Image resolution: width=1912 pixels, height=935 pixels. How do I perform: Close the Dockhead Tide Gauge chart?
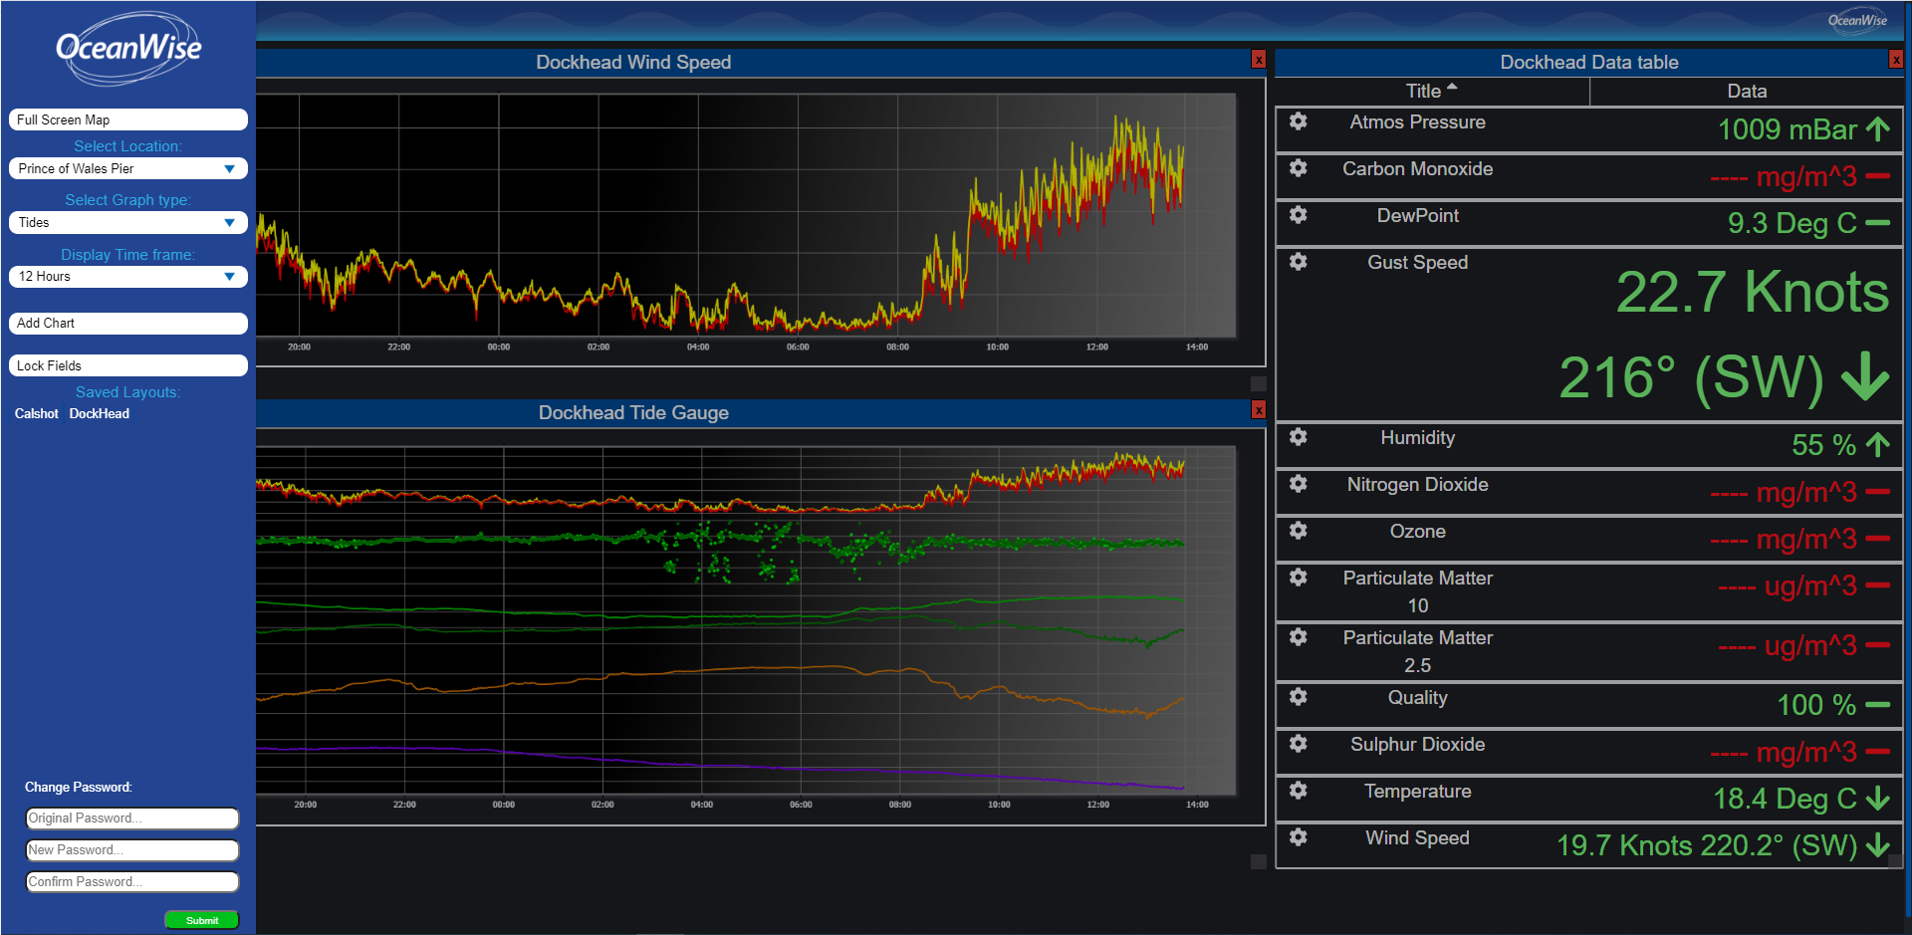[x=1259, y=410]
